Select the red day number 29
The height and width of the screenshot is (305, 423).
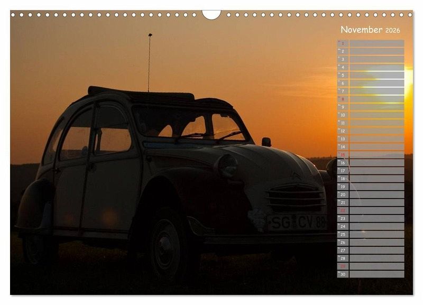[343, 266]
